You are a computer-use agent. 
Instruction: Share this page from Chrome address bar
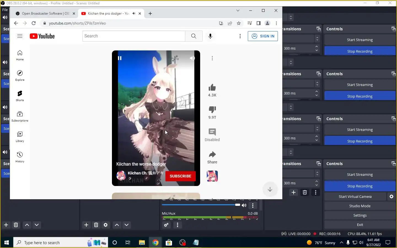230,23
